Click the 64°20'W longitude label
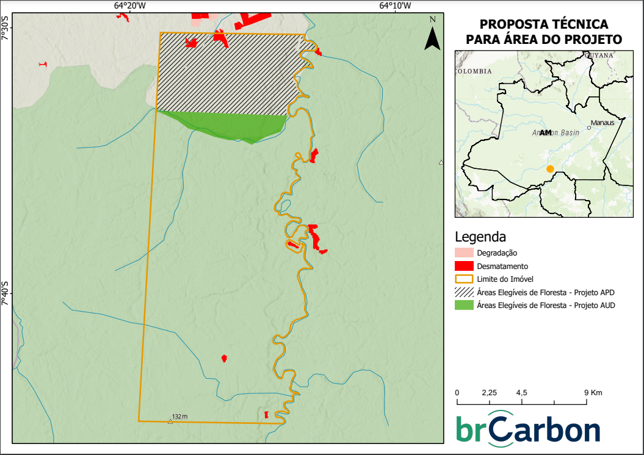This screenshot has height=455, width=644. coord(129,6)
